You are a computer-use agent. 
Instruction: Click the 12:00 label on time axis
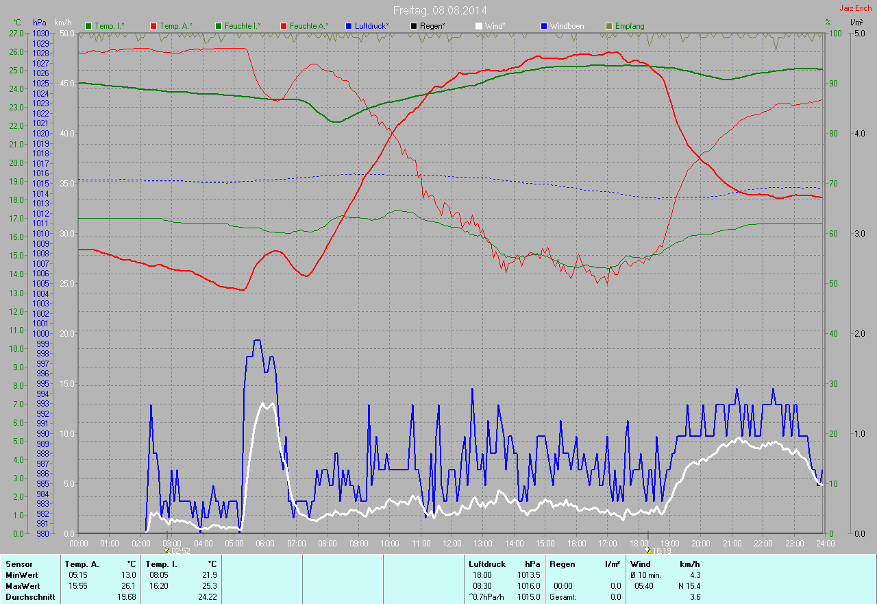click(x=452, y=544)
